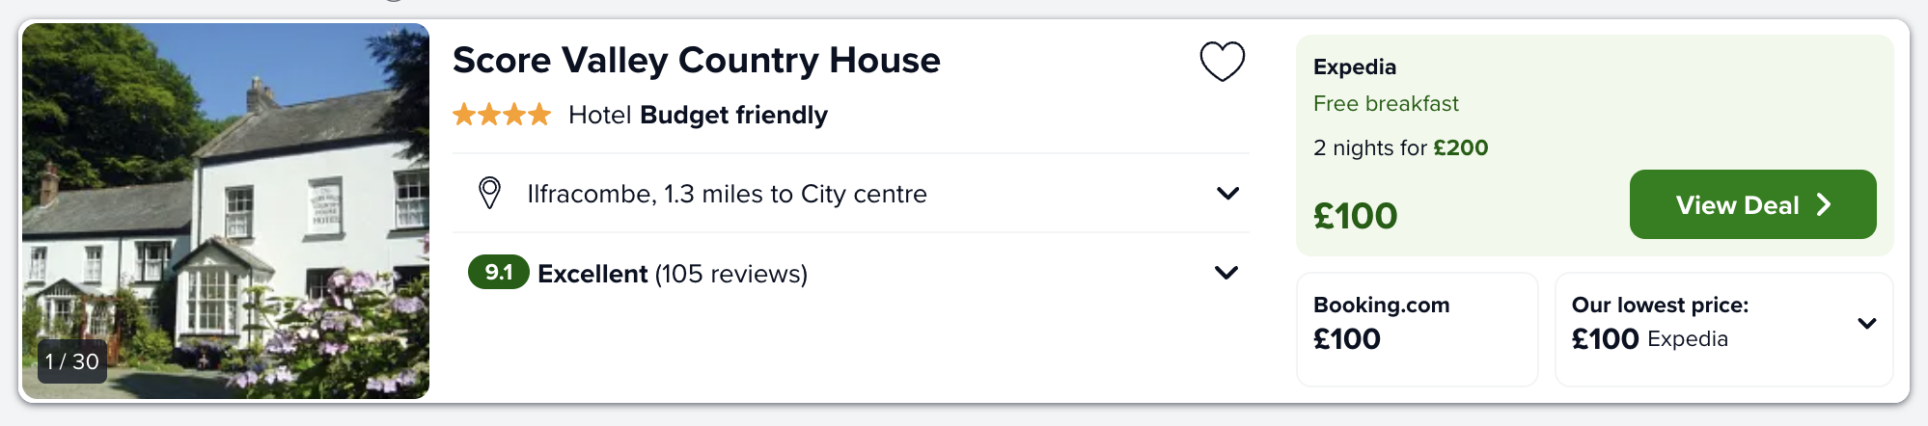
Task: Select the Booking.com £100 offer
Action: point(1417,329)
